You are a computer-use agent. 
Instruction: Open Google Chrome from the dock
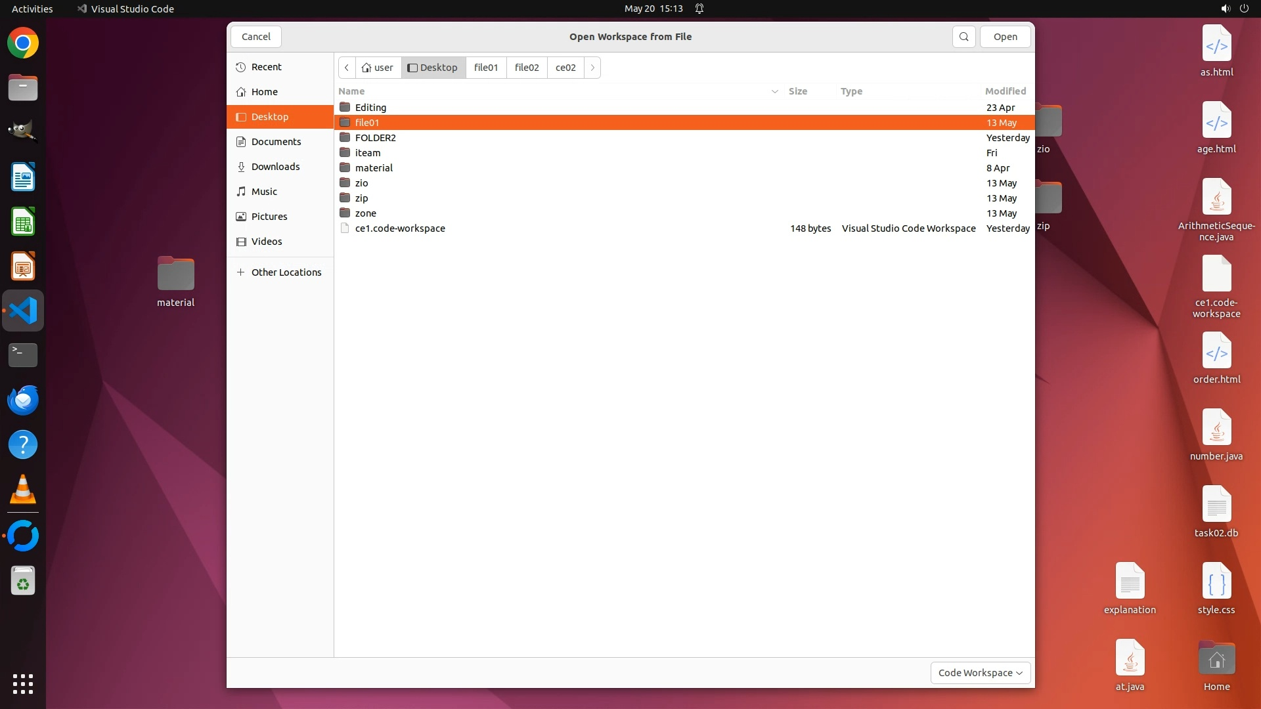click(x=23, y=43)
